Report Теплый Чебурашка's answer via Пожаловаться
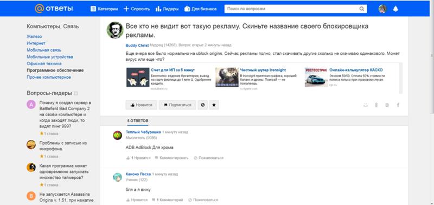Screen dimensions: 434x205 (208, 158)
